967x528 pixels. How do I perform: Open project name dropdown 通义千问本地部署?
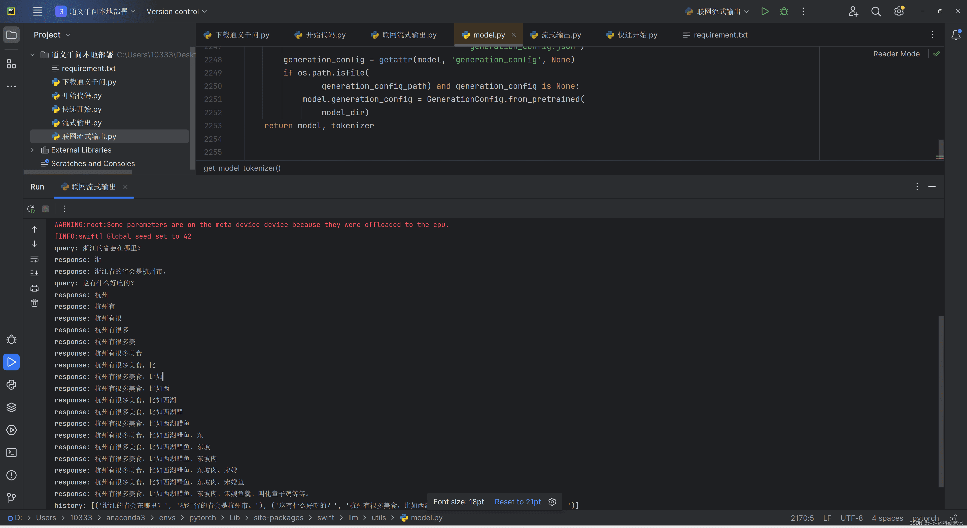point(95,11)
